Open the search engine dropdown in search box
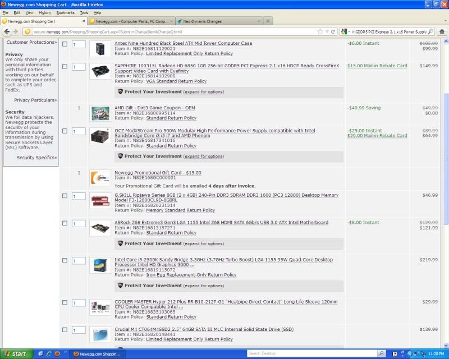Image resolution: width=449 pixels, height=359 pixels. (346, 32)
